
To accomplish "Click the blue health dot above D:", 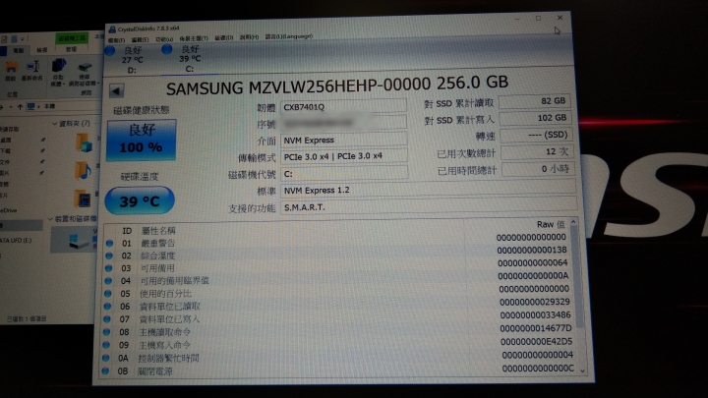I will (x=110, y=50).
